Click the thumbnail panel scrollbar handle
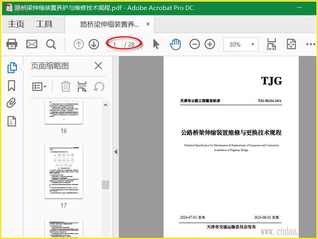Viewport: 318px width, 239px height. click(105, 185)
